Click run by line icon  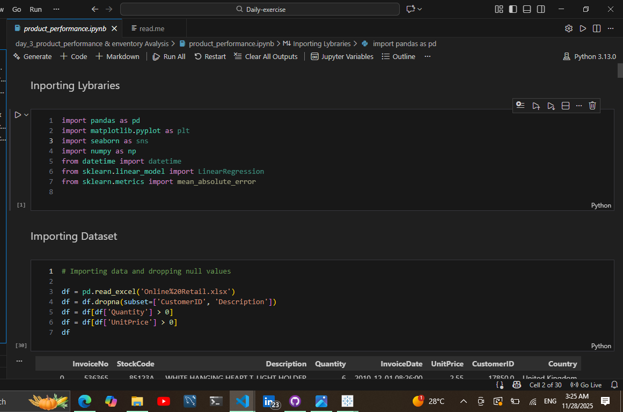520,105
